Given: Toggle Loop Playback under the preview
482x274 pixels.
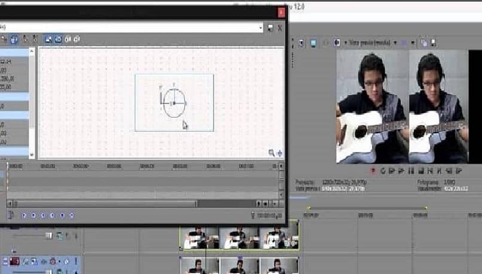Looking at the screenshot, I should point(383,171).
